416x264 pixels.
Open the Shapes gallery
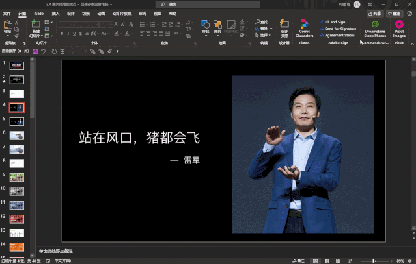[205, 25]
